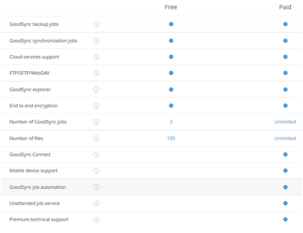Image resolution: width=303 pixels, height=233 pixels.
Task: Click info icon beside Cloud services support
Action: 96,57
